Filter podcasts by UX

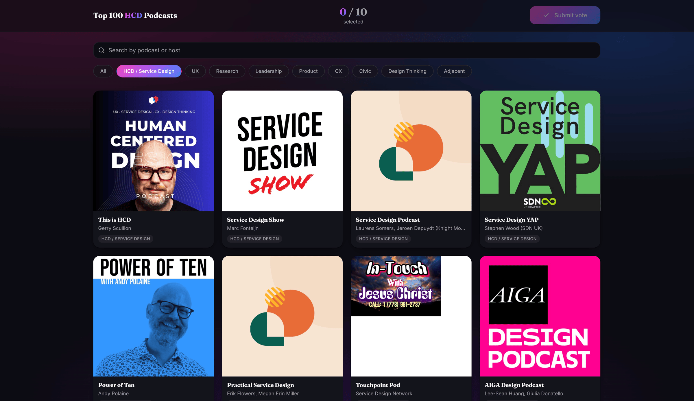(195, 71)
